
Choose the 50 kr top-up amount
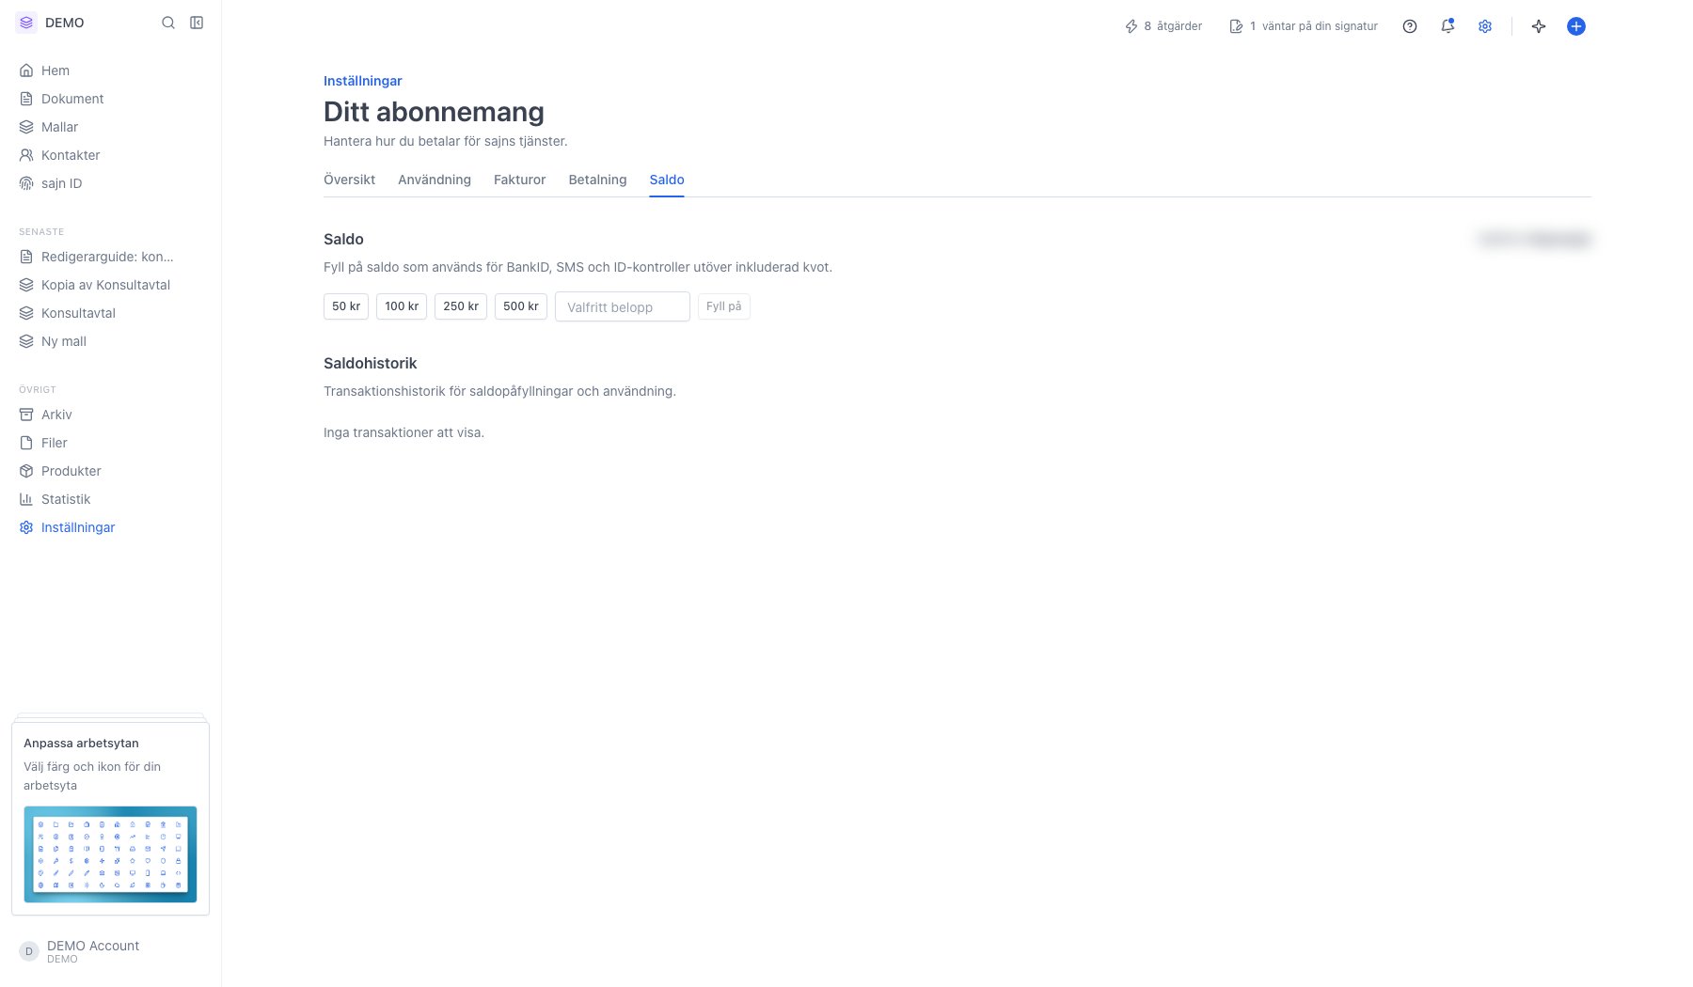(346, 306)
